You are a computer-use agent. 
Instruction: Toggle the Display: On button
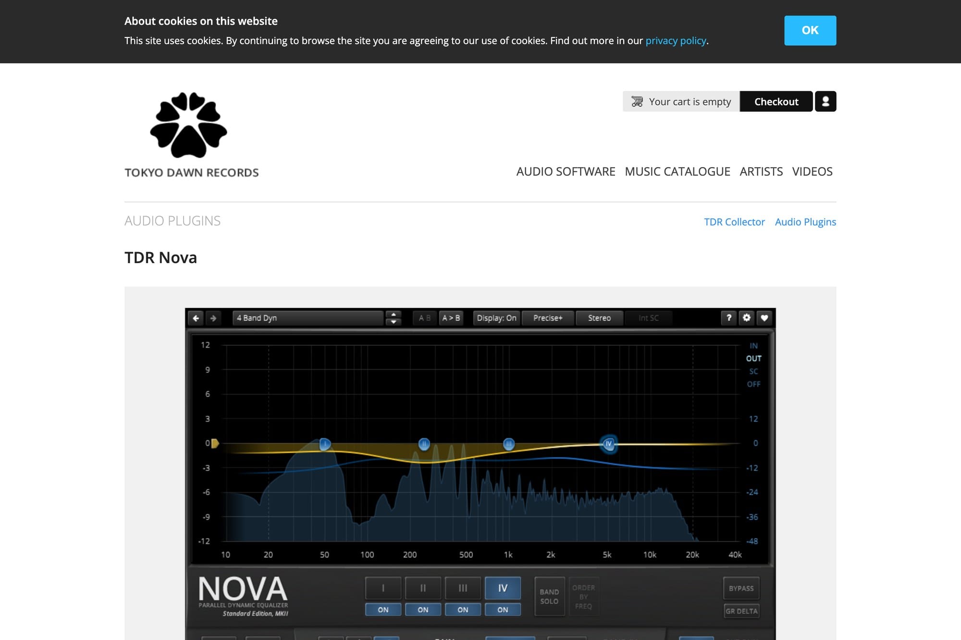tap(496, 318)
